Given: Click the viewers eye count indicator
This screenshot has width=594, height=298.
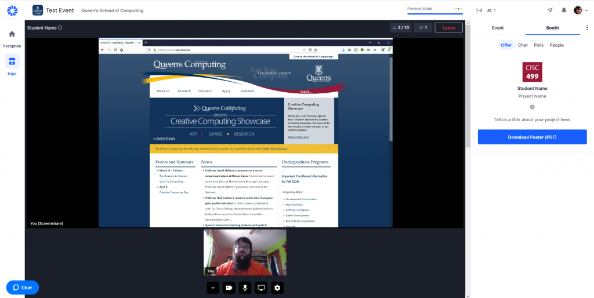Looking at the screenshot, I should [x=423, y=28].
